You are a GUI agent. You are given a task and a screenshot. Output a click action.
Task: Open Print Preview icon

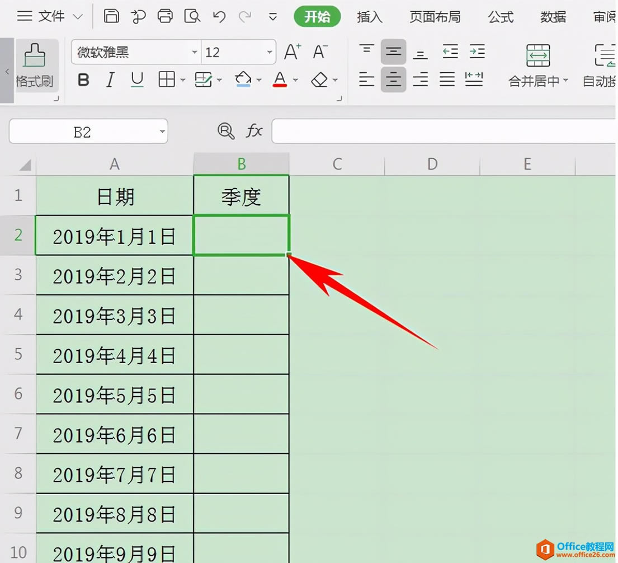(x=192, y=16)
